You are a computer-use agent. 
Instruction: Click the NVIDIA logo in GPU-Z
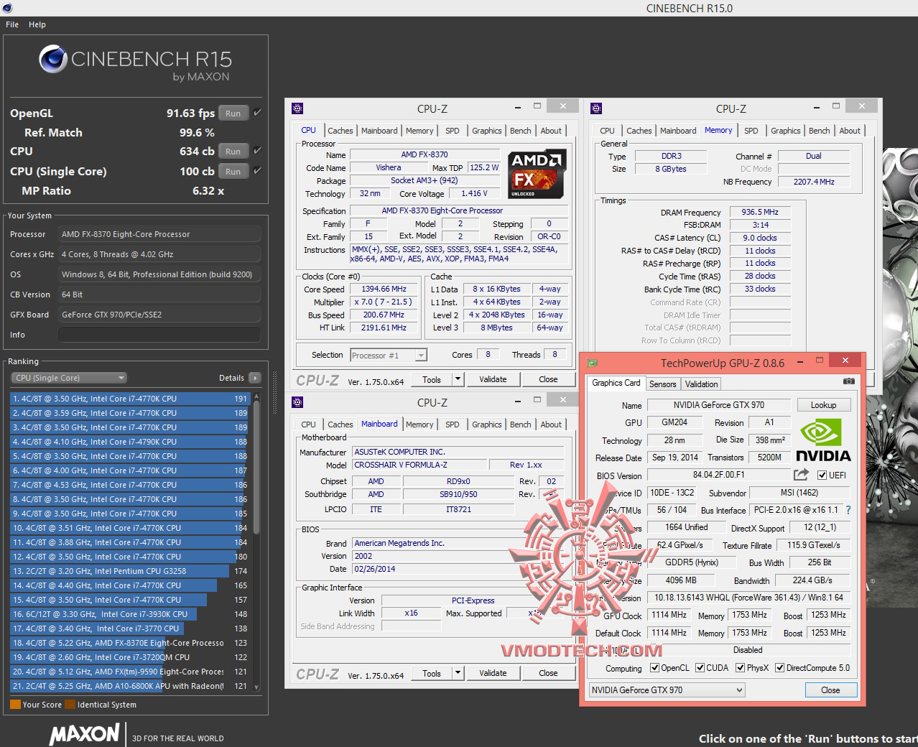[823, 439]
